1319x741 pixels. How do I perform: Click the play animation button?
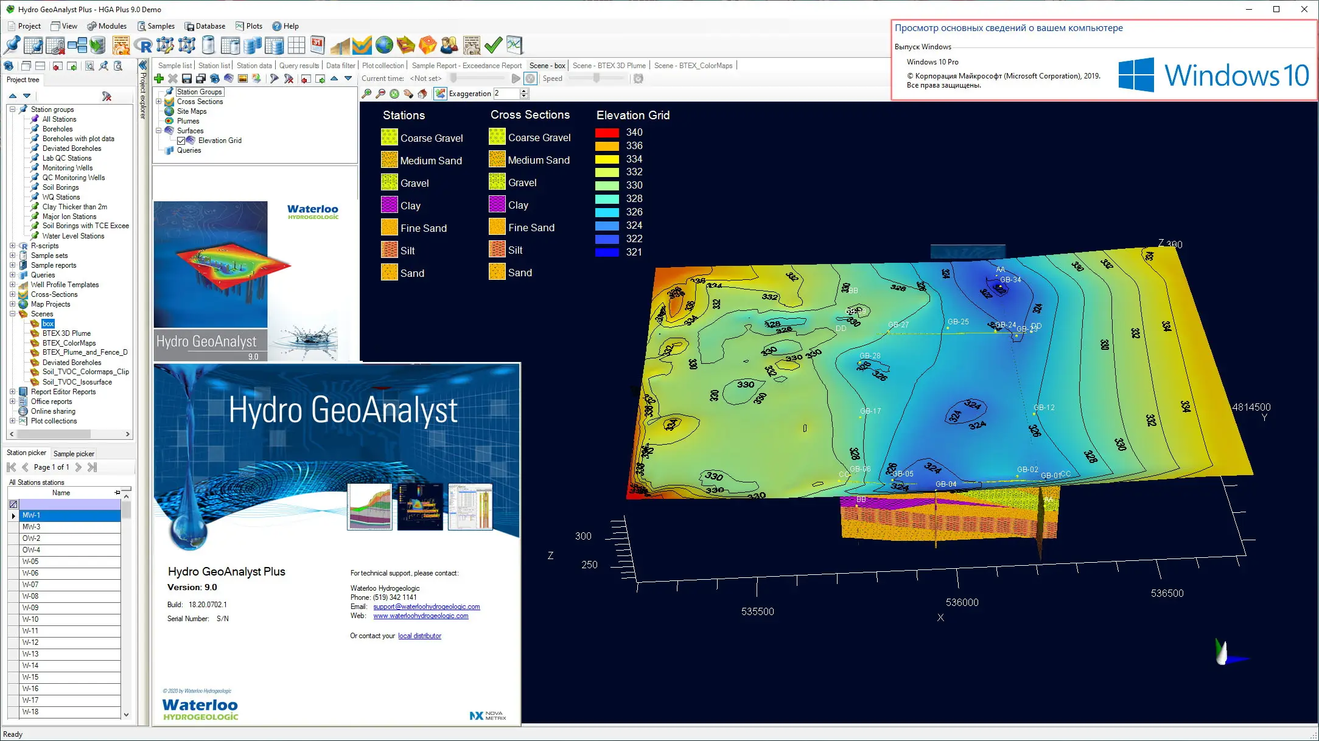click(x=516, y=78)
